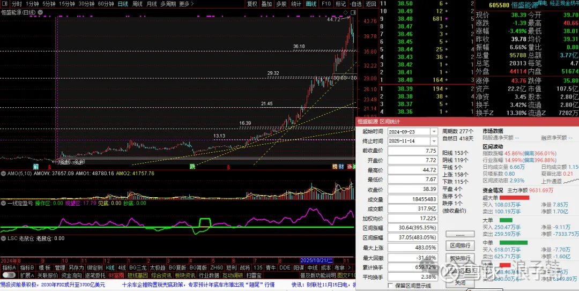
Task: Expand the 扩展 panel
Action: tap(27, 275)
